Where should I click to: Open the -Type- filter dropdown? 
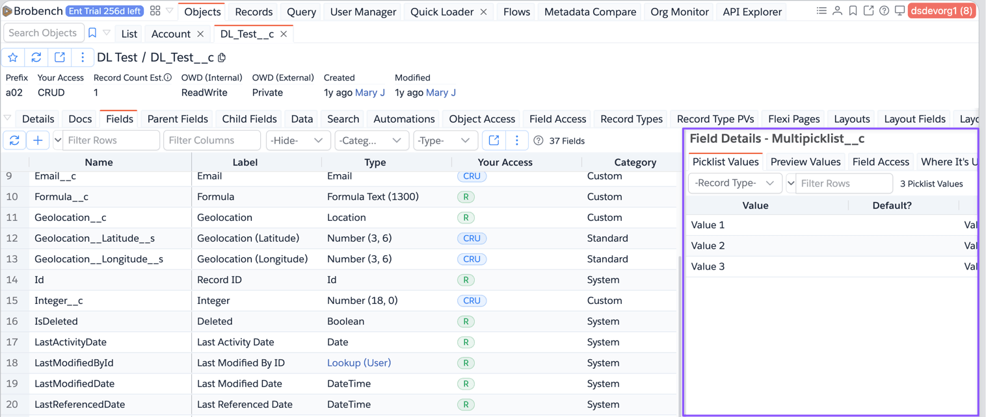pos(444,140)
